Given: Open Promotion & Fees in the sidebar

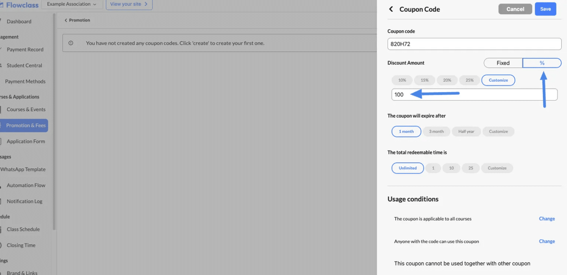Looking at the screenshot, I should [24, 125].
